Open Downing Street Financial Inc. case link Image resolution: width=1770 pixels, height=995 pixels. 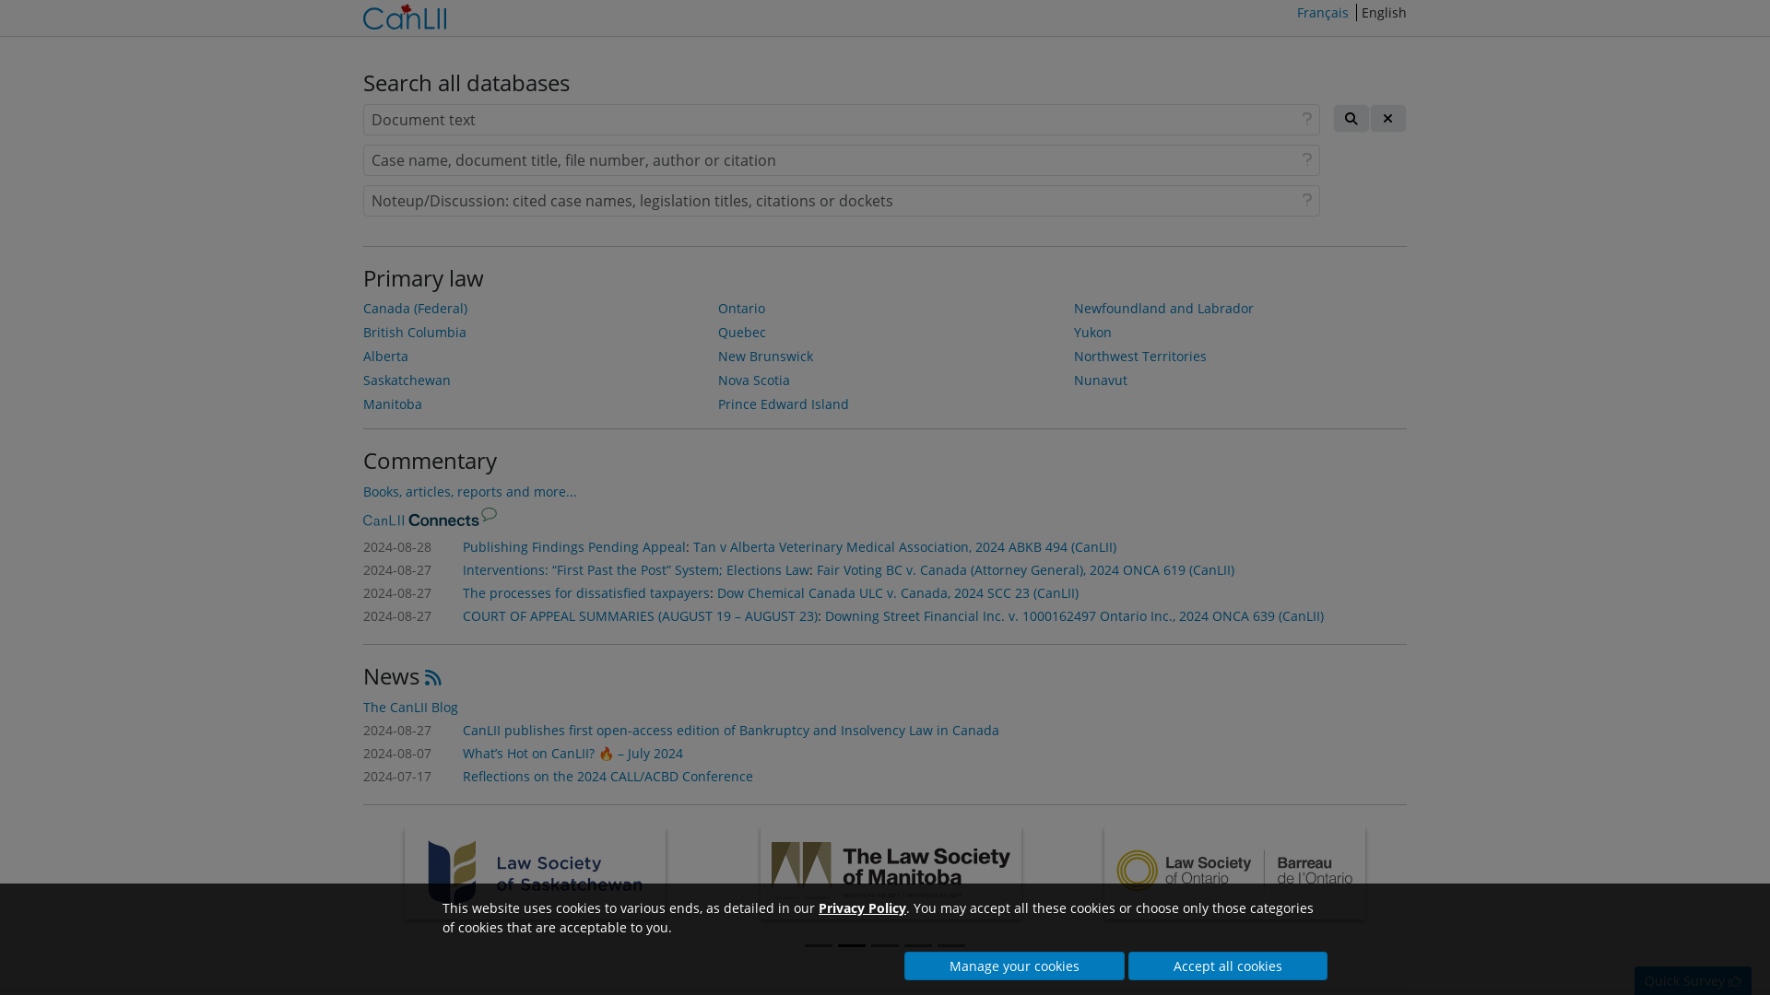coord(1074,616)
